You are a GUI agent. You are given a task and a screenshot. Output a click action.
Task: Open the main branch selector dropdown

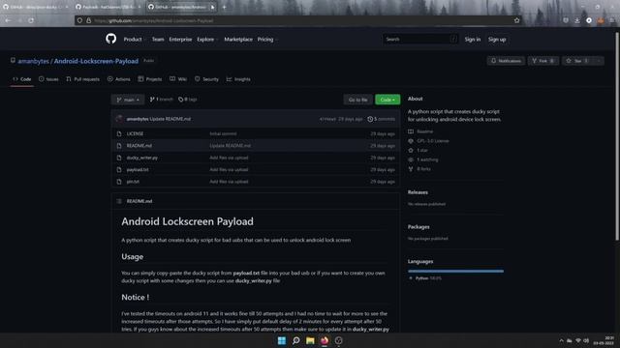(x=127, y=100)
